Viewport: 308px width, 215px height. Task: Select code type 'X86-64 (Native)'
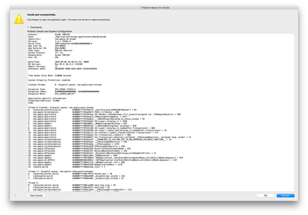[x=64, y=51]
